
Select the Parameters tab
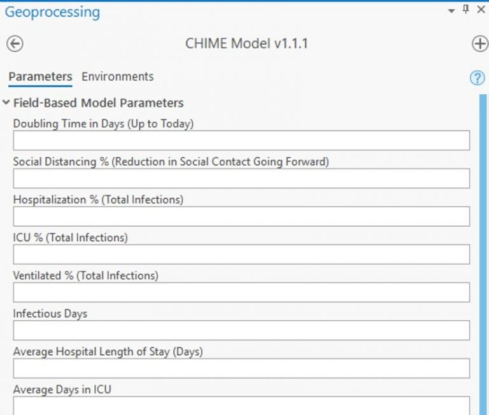pos(40,76)
